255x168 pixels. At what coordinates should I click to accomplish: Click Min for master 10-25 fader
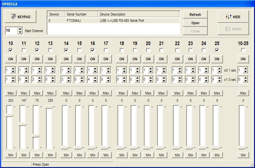coord(243,155)
